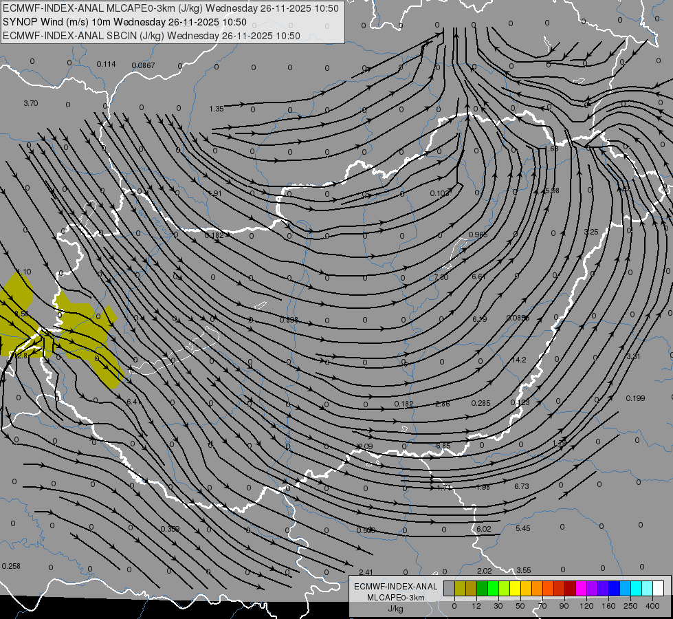Click the map value 0.285
Screen dimensions: 673x619
[x=481, y=403]
